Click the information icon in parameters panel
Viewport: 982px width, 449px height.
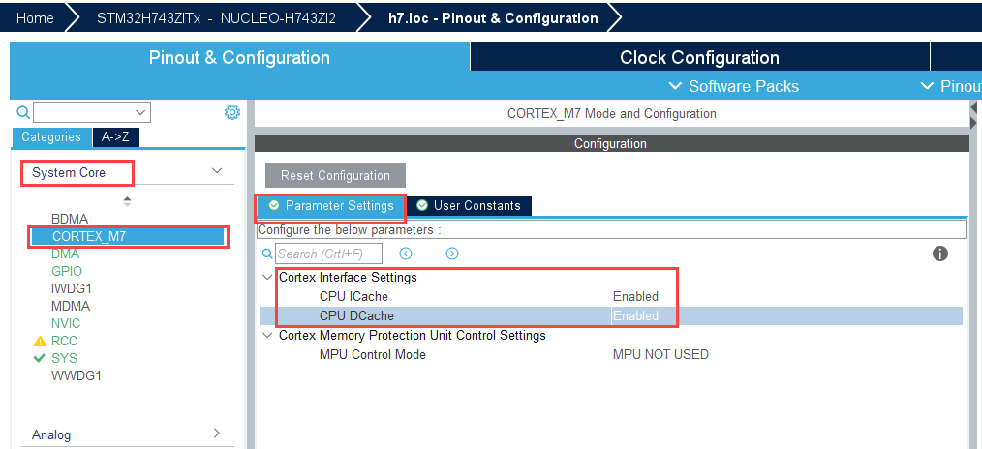point(939,254)
